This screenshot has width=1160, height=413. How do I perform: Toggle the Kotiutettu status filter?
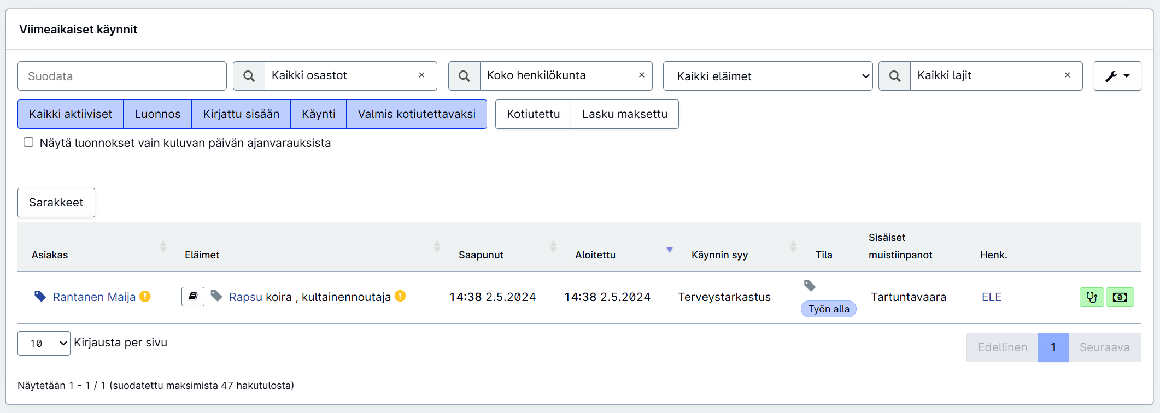533,114
